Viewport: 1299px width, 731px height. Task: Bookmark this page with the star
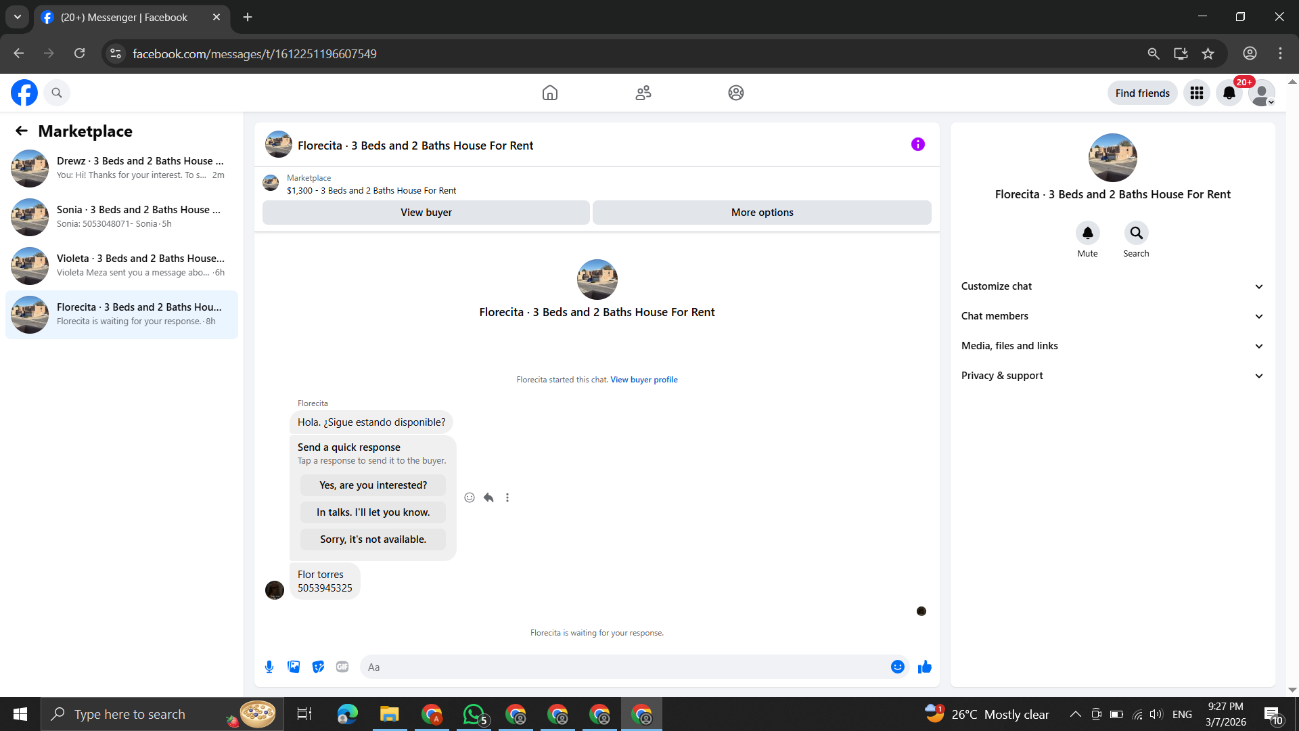point(1208,53)
